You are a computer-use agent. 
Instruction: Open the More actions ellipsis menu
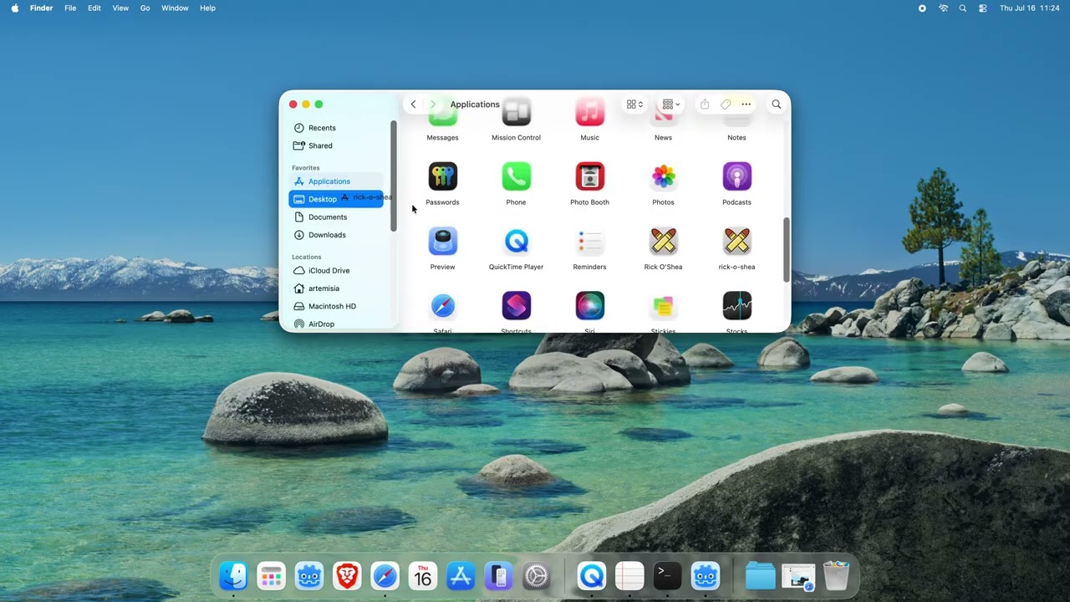tap(746, 105)
